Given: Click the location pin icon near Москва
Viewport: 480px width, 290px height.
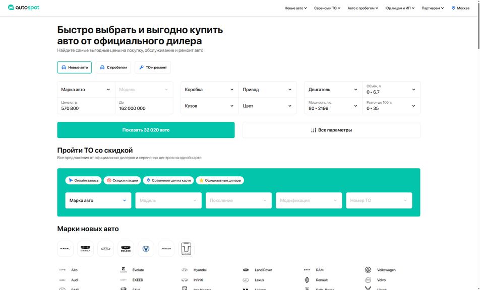Looking at the screenshot, I should [x=453, y=8].
